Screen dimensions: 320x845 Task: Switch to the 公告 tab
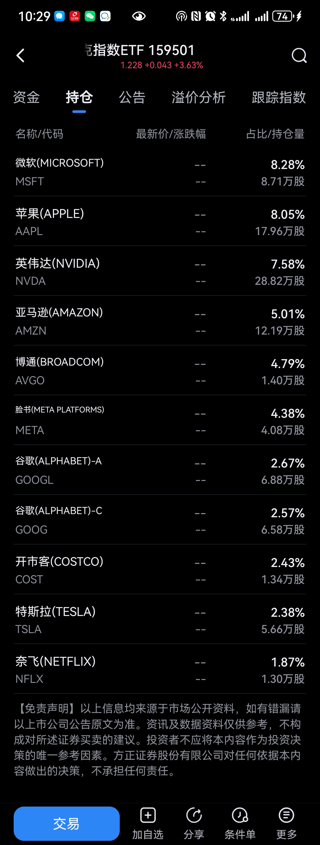132,97
